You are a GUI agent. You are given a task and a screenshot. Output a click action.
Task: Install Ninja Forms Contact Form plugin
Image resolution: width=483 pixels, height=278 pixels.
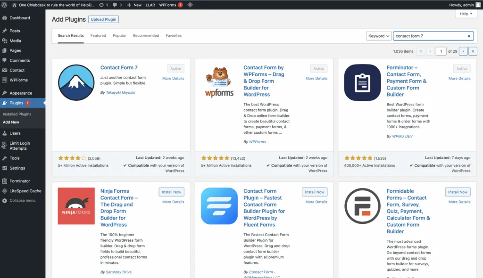click(172, 192)
